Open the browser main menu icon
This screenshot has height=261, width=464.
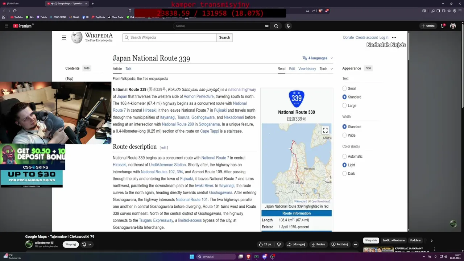point(460,11)
